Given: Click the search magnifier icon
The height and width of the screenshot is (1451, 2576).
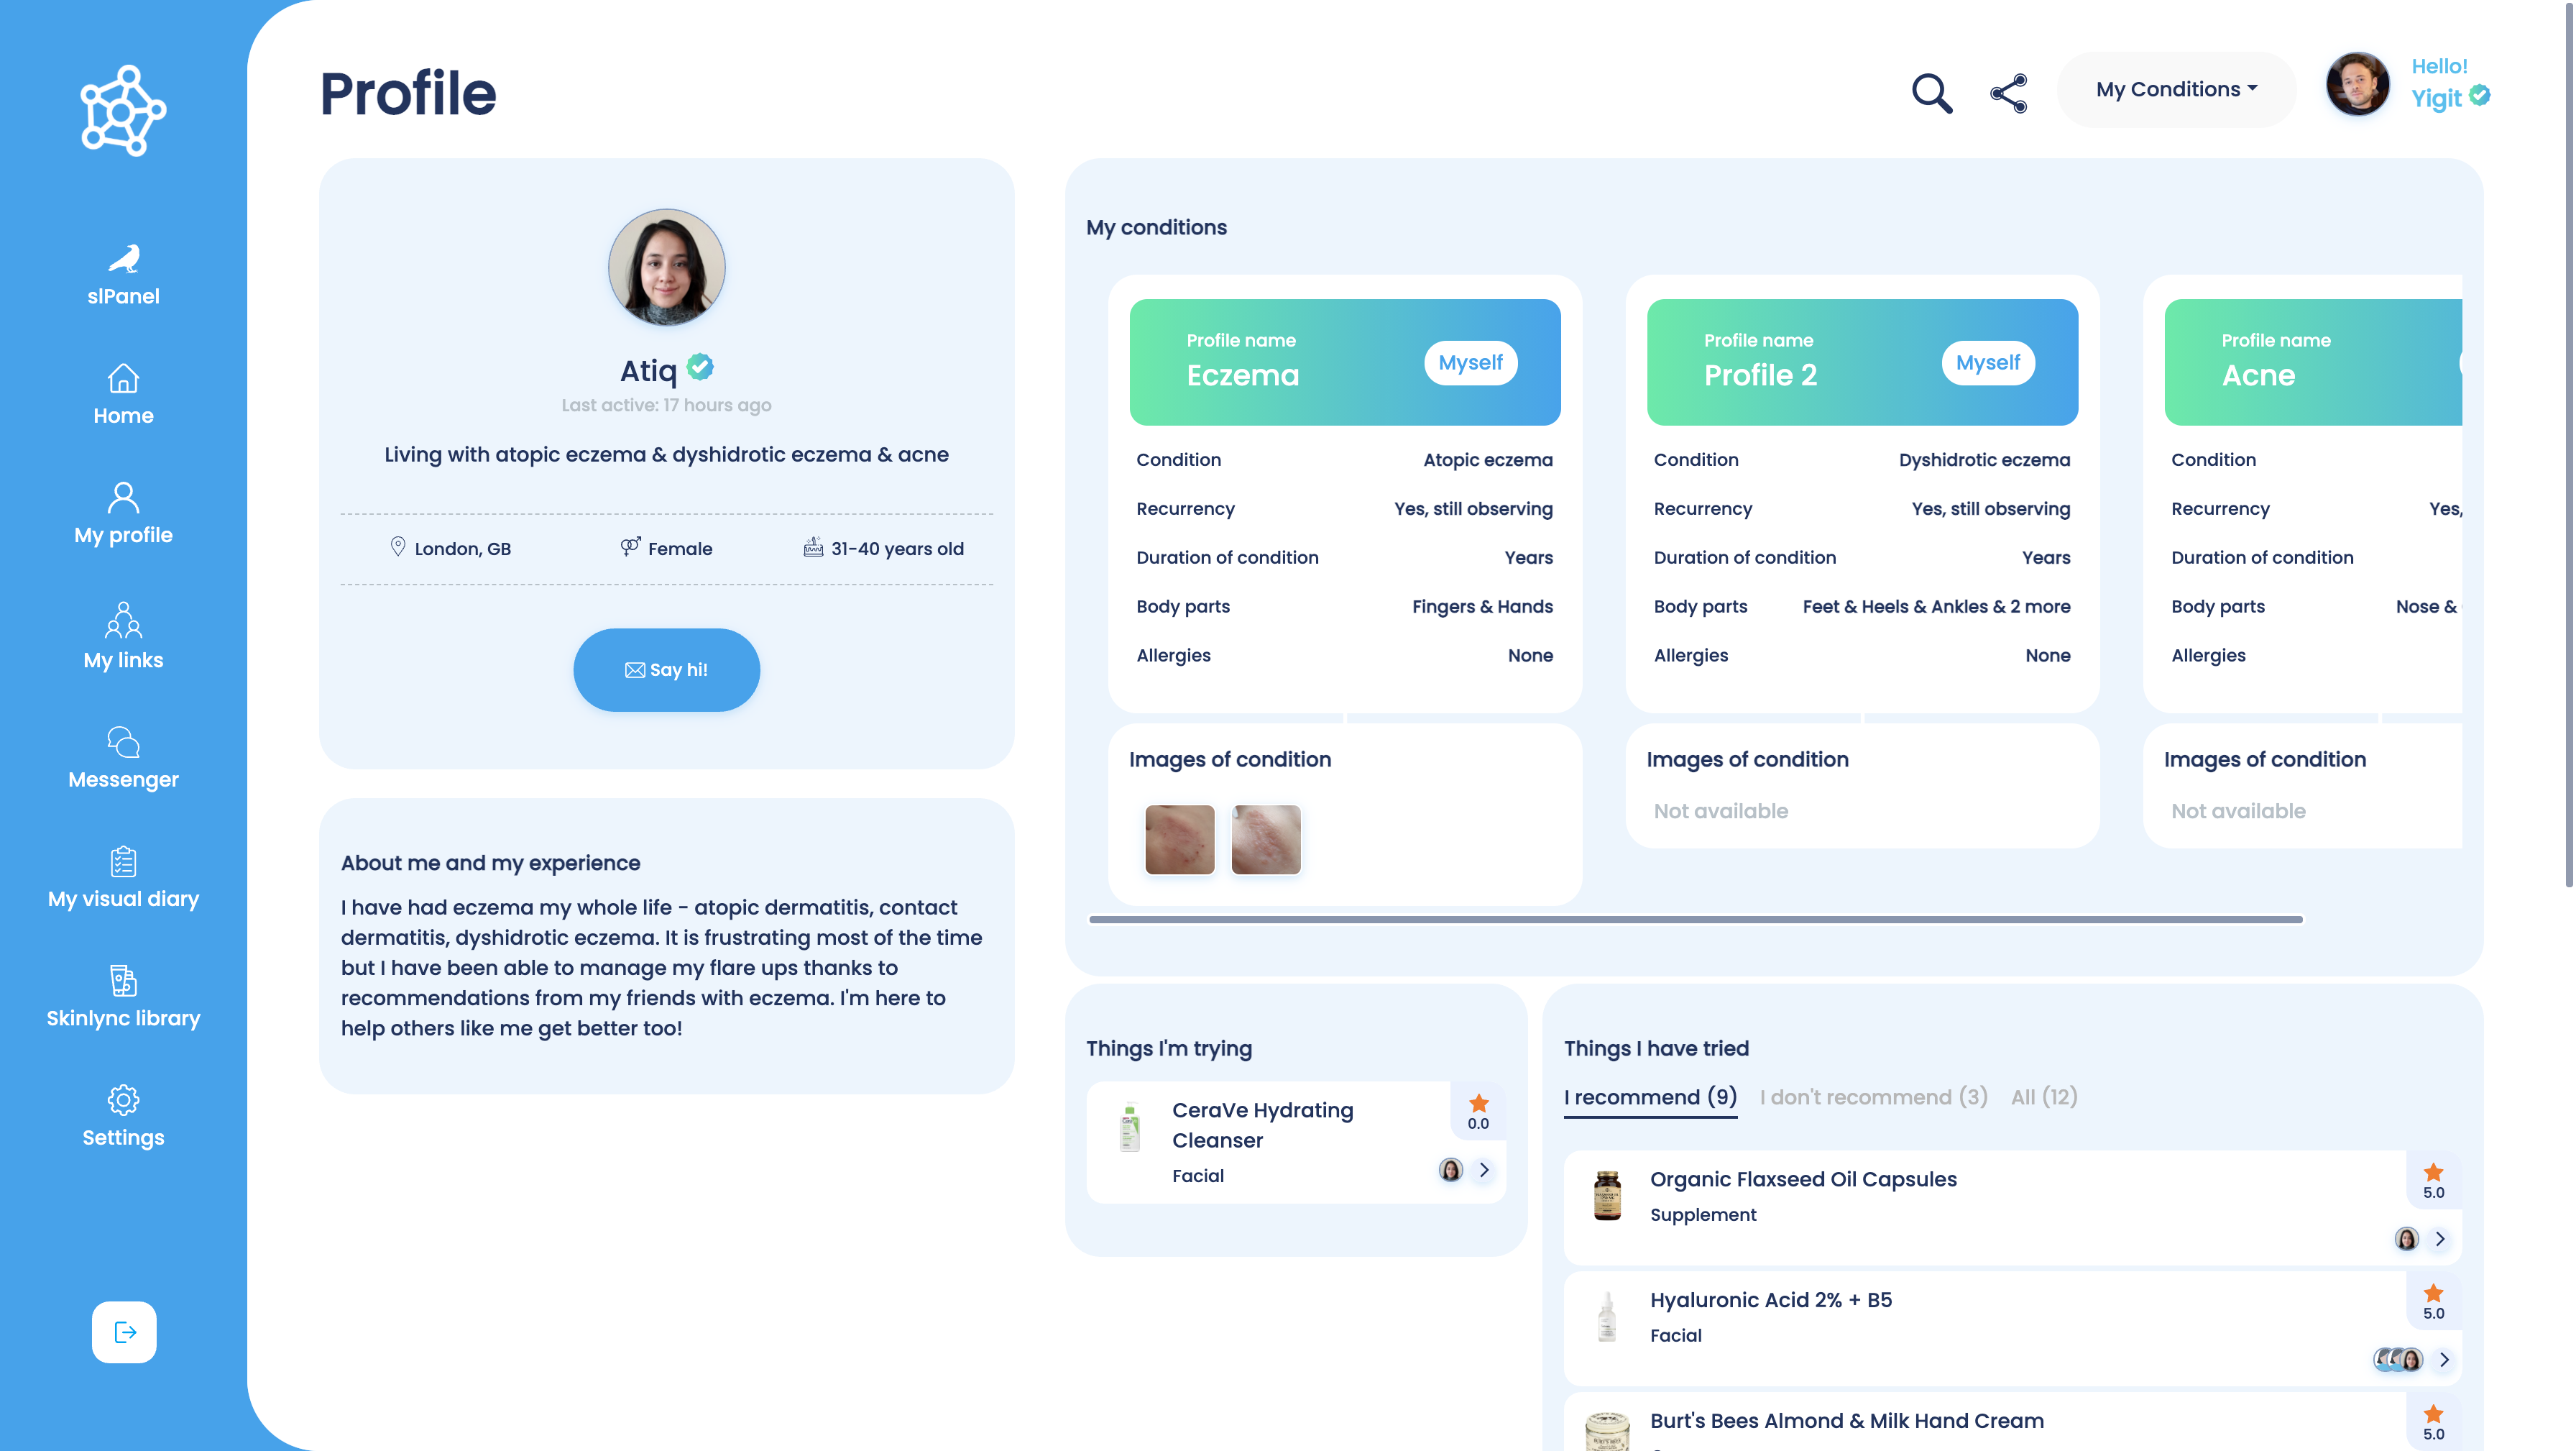Looking at the screenshot, I should [x=1931, y=93].
